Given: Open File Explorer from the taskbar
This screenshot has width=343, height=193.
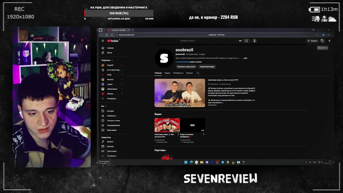Looking at the screenshot, I should (202, 162).
